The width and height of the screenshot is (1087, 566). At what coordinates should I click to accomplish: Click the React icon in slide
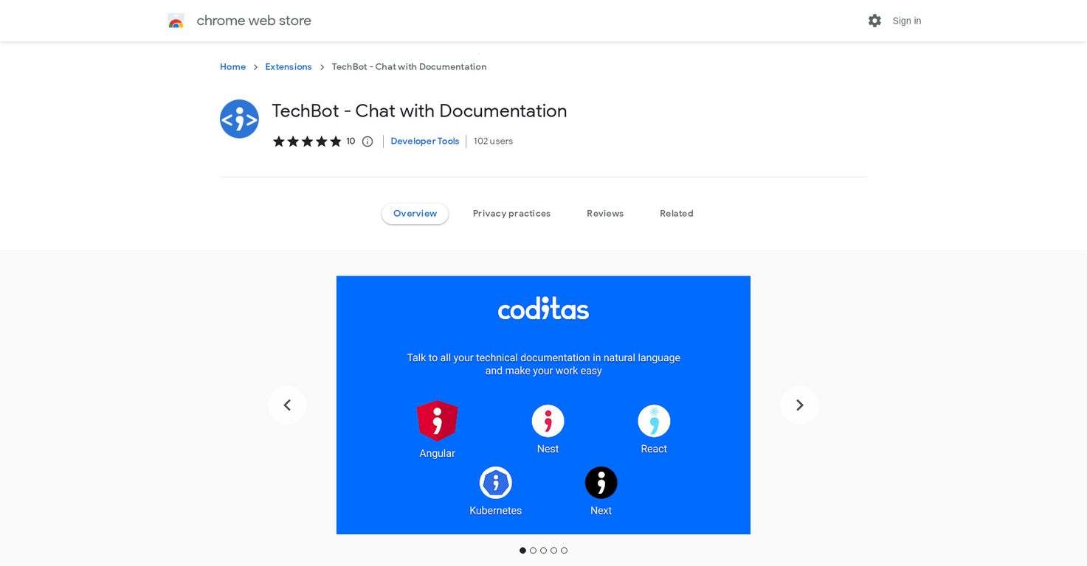(654, 421)
